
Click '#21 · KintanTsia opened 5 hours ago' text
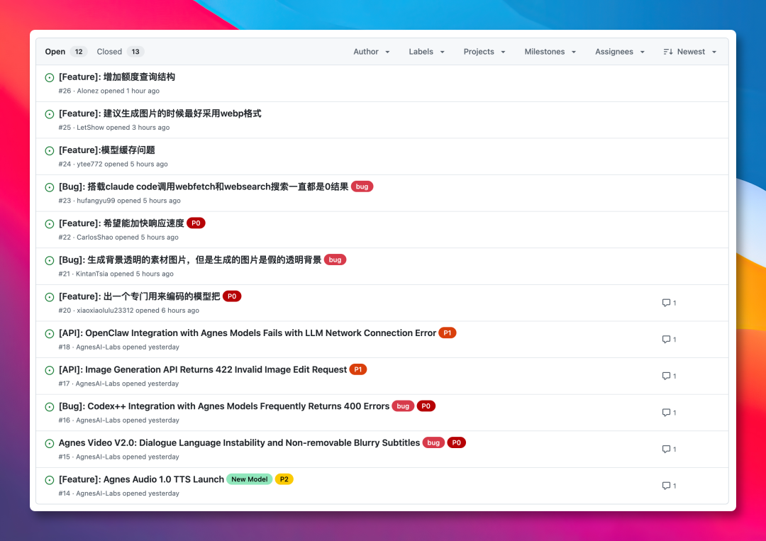click(x=116, y=274)
